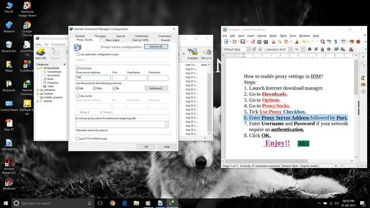The image size is (370, 208).
Task: Click the Tell a Friend icon in IDM
Action: click(207, 54)
